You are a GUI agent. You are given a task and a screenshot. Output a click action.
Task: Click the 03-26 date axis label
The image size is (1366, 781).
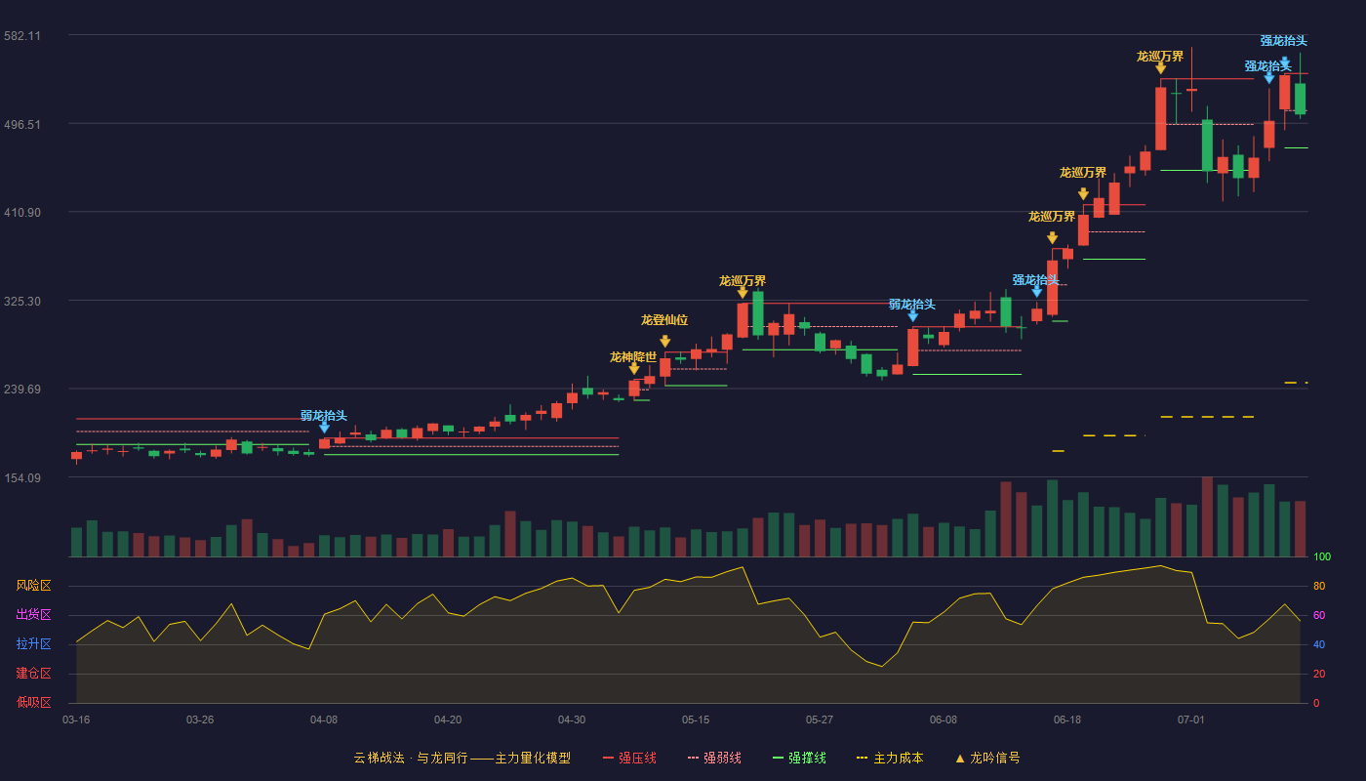click(200, 719)
